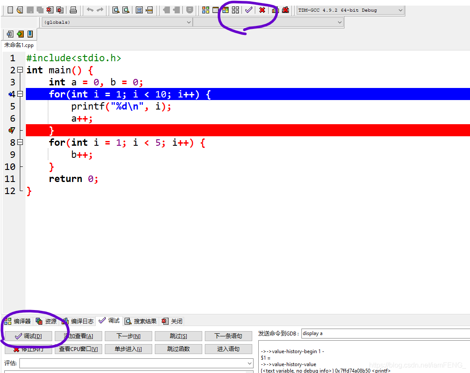
Task: Print the current file via toolbar
Action: pyautogui.click(x=73, y=10)
